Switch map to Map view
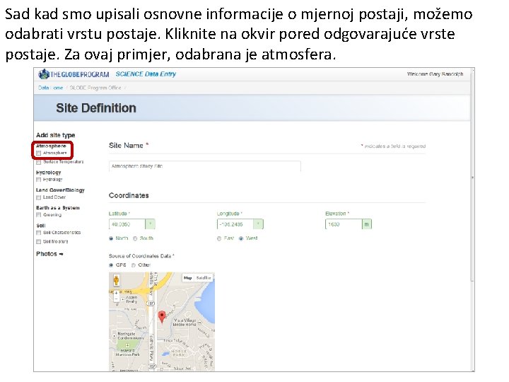Screen dimensions: 509x382 click(x=187, y=278)
